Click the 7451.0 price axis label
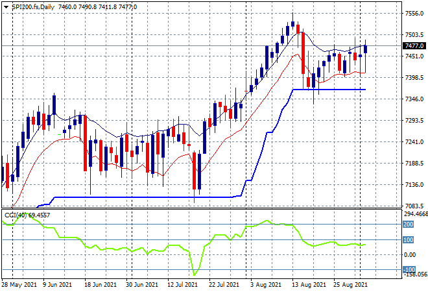 click(414, 56)
